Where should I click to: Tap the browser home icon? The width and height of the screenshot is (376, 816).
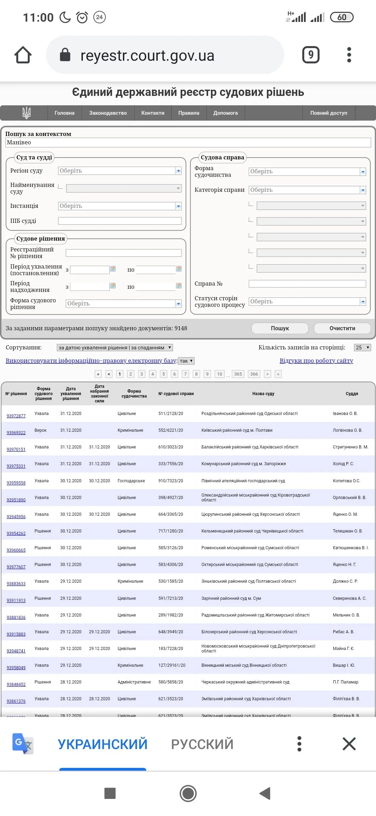[x=23, y=55]
